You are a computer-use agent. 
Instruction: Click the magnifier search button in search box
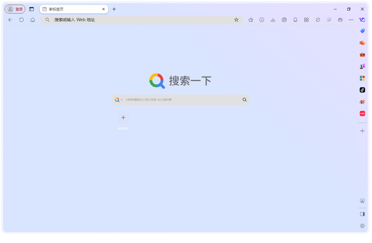pos(244,100)
